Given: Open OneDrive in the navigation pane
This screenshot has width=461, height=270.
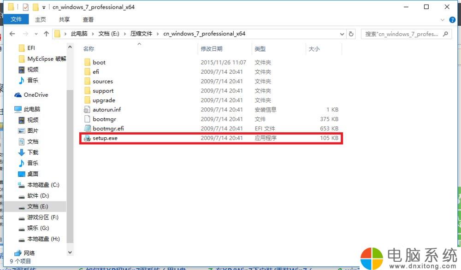Looking at the screenshot, I should 31,94.
